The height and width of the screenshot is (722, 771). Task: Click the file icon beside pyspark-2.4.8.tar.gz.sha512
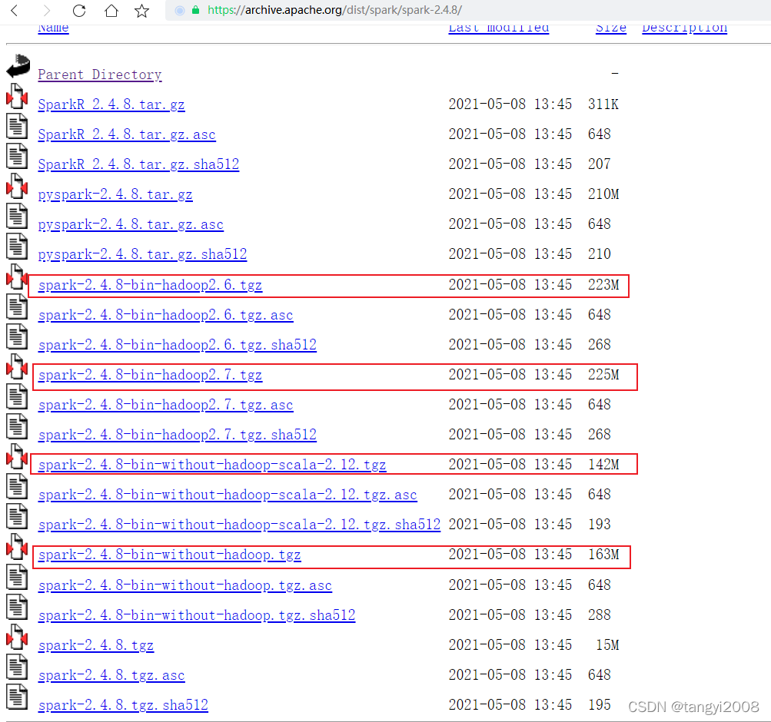point(17,246)
